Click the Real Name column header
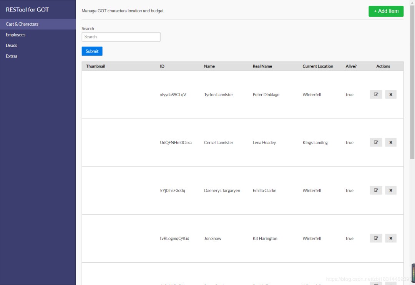The width and height of the screenshot is (415, 285). (262, 66)
